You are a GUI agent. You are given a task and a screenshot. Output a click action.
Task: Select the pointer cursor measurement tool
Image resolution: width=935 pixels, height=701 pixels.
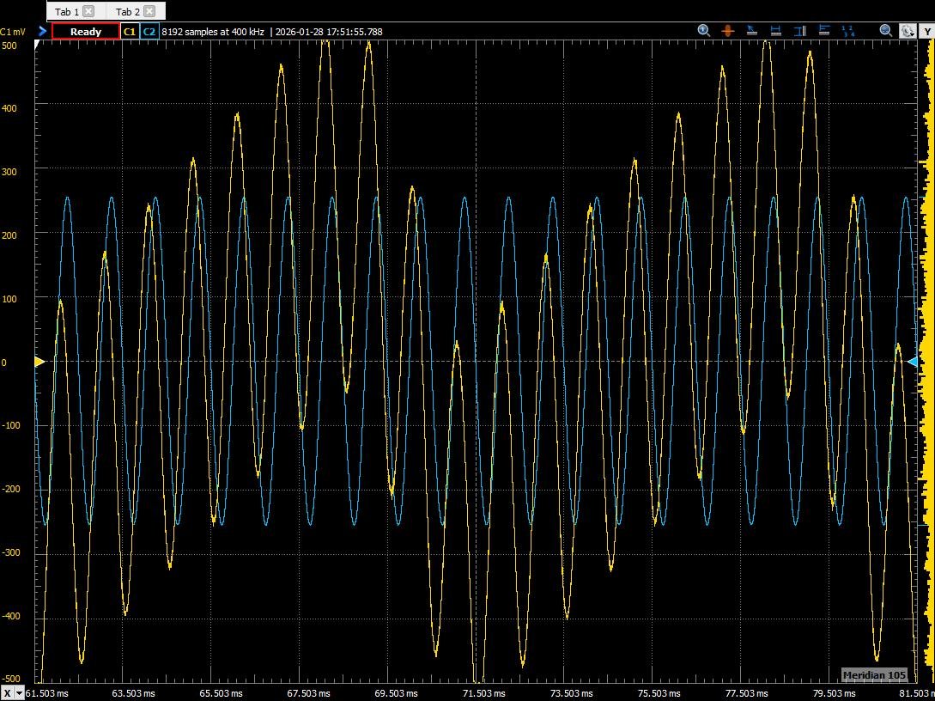751,30
